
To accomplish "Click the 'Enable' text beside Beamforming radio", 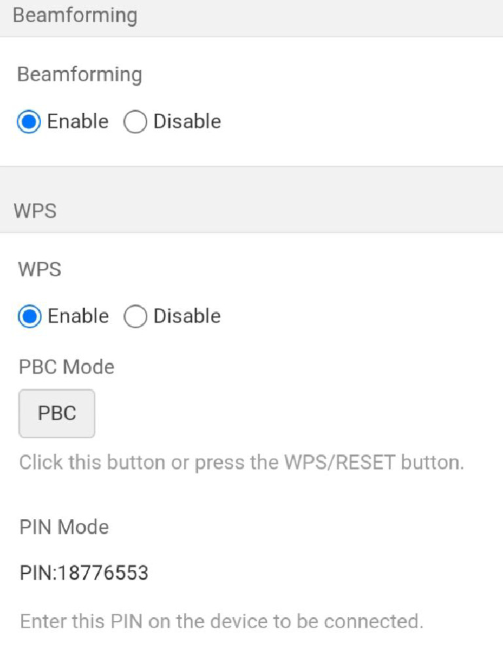I will tap(77, 122).
